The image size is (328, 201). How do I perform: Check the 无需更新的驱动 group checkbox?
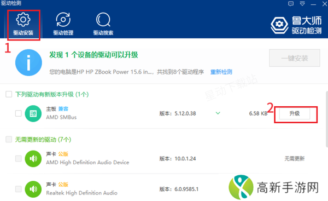point(9,139)
